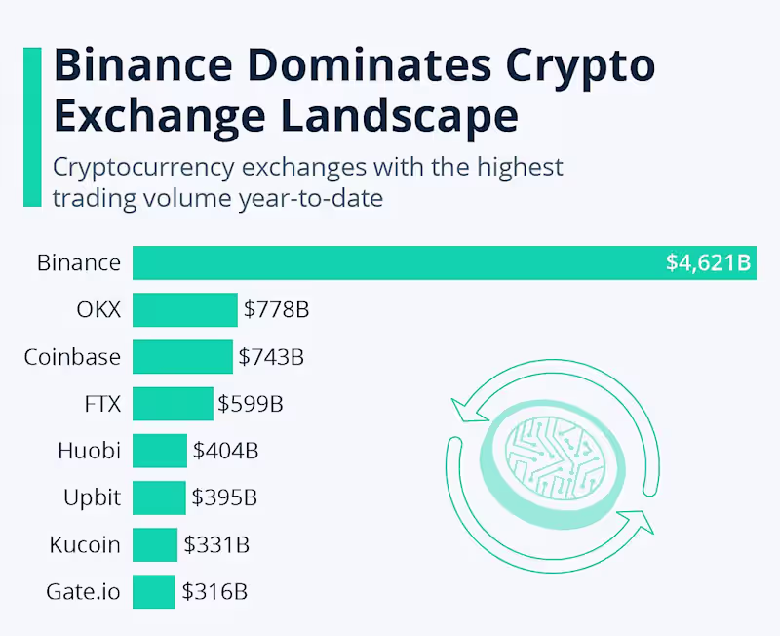780x636 pixels.
Task: Select the Gate.io green bar
Action: [154, 591]
